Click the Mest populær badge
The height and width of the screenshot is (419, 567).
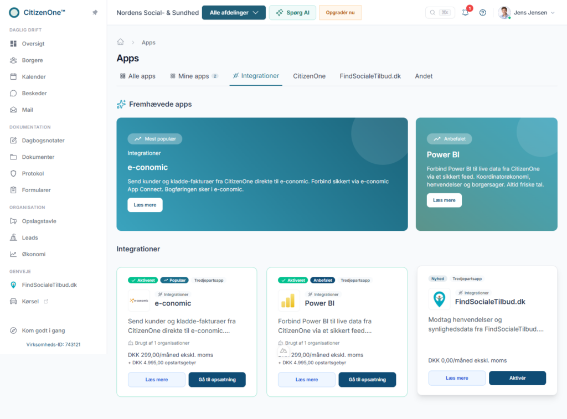[155, 139]
